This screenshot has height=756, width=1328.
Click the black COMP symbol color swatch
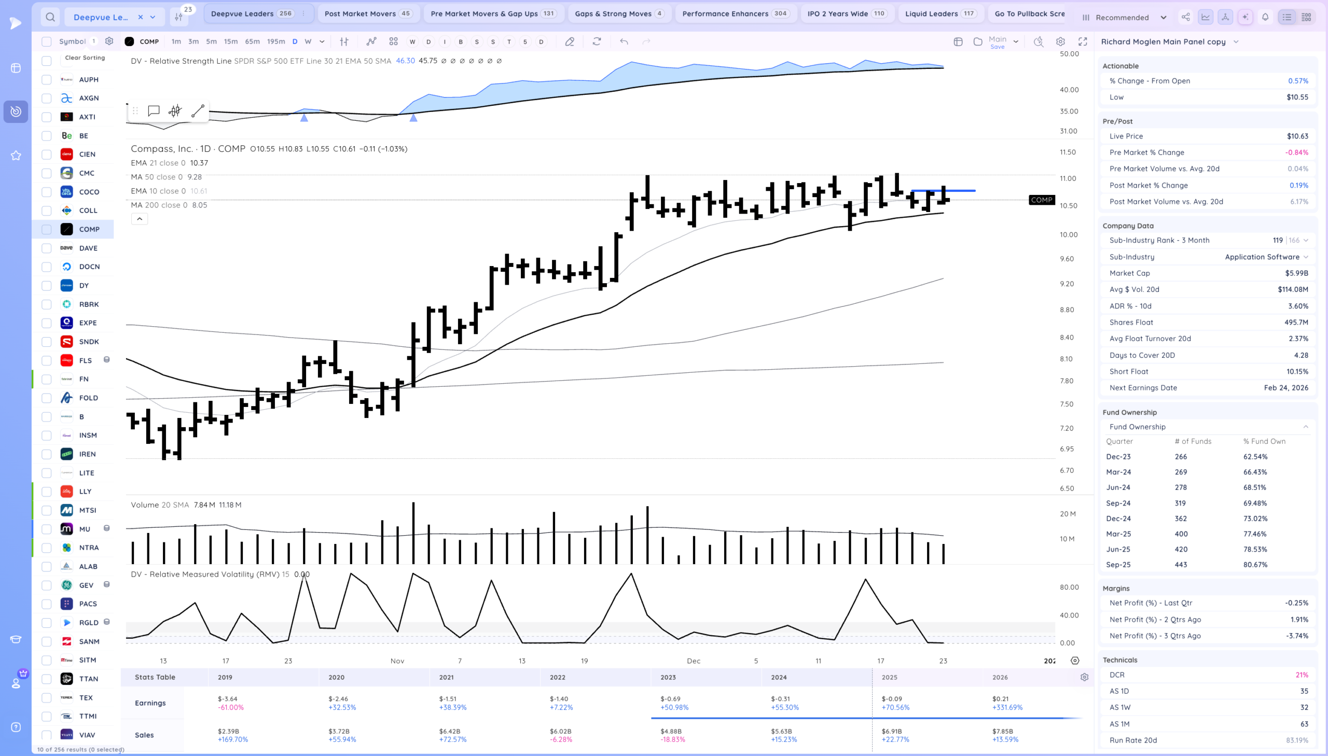[129, 41]
